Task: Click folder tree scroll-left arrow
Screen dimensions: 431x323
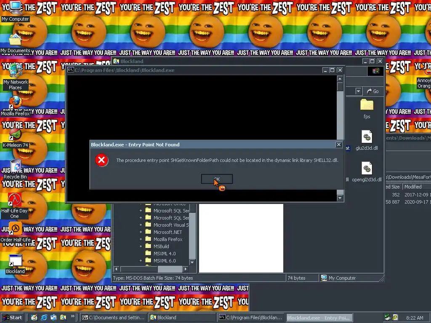Action: 116,269
